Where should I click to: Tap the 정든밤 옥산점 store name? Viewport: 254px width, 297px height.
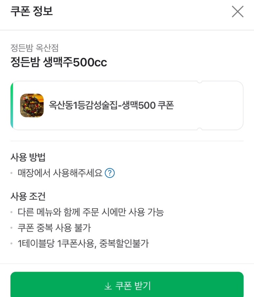point(35,48)
